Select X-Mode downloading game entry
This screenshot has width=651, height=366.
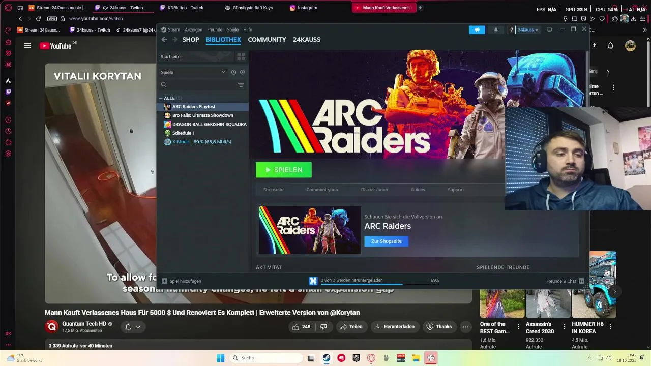202,142
